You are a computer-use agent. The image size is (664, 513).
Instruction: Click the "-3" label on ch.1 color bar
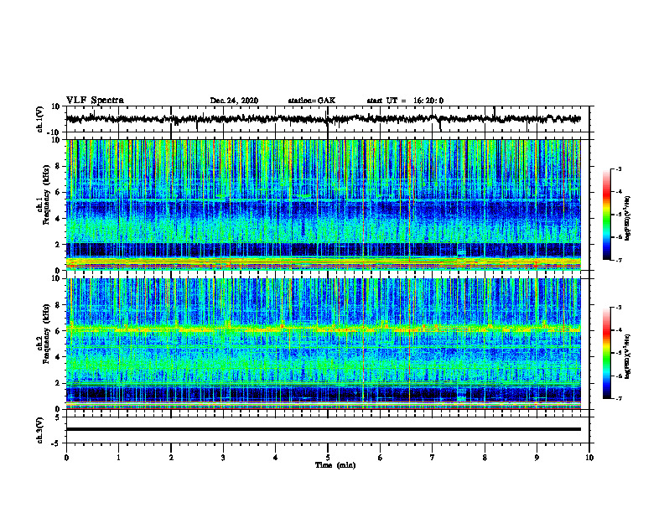coord(619,169)
